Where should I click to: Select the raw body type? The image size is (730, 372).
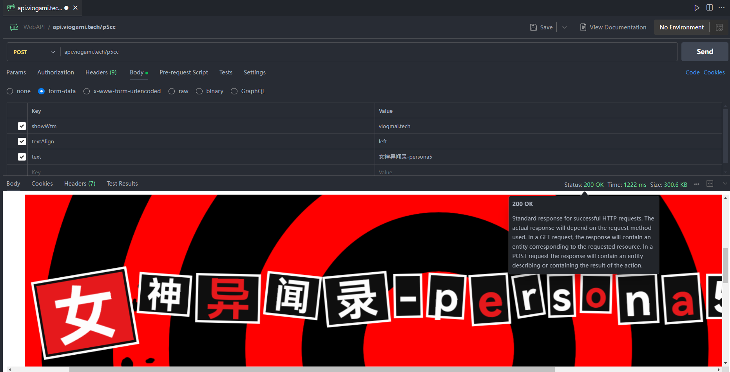pos(172,91)
